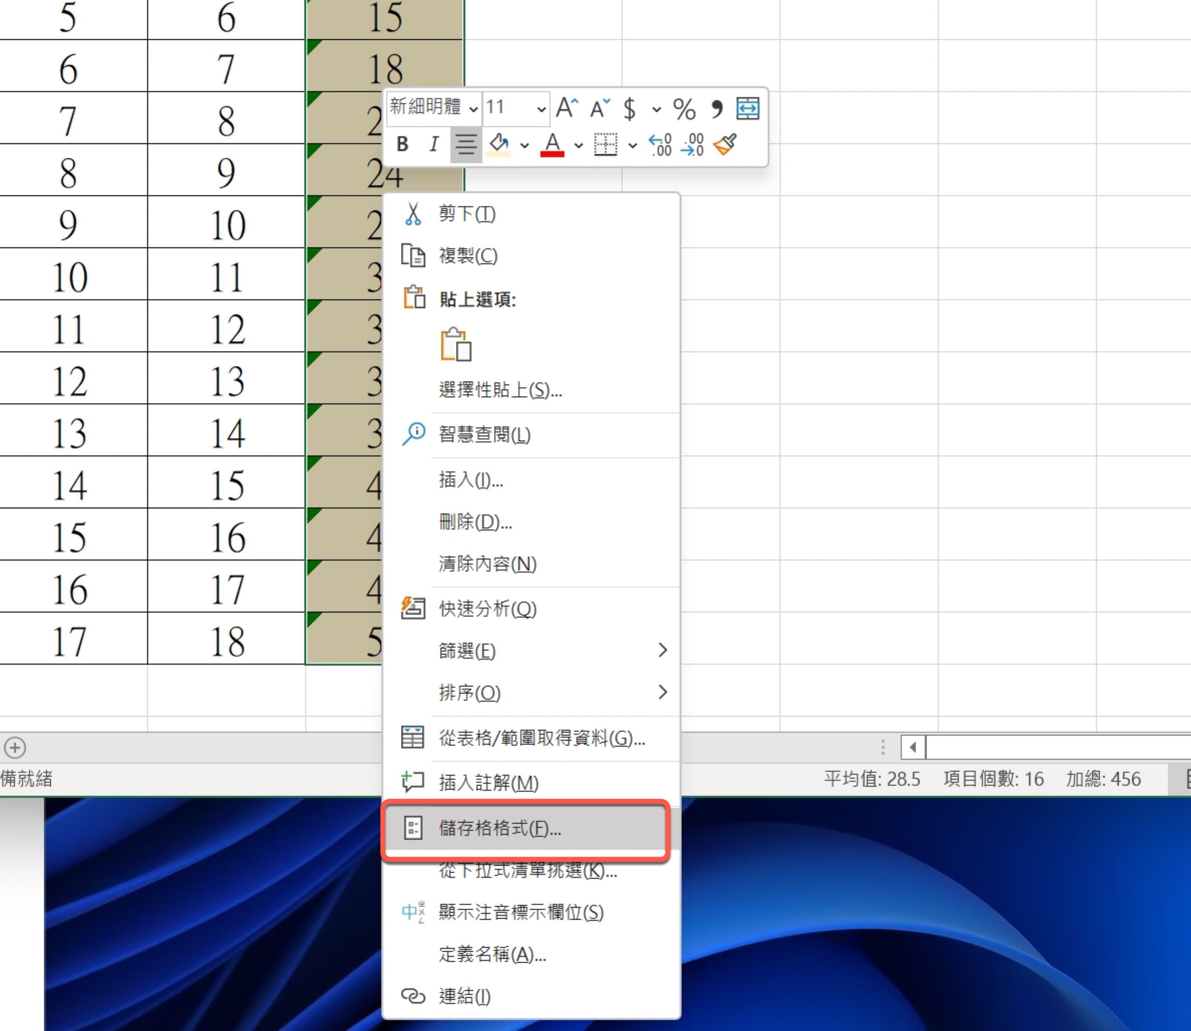The width and height of the screenshot is (1191, 1031).
Task: Apply Percent Style from mini toolbar
Action: [x=683, y=109]
